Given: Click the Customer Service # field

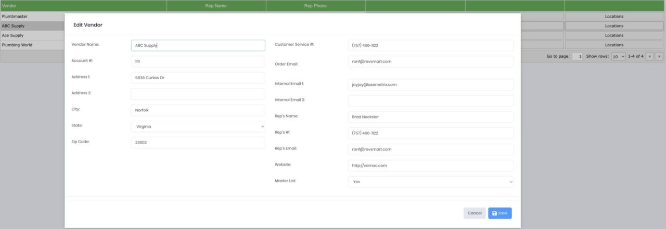Looking at the screenshot, I should [430, 45].
